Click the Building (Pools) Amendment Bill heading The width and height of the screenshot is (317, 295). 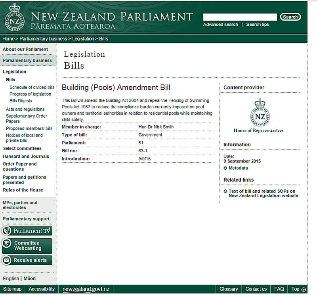tap(116, 87)
